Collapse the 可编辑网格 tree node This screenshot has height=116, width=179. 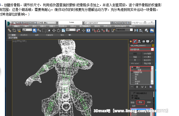click(x=132, y=72)
